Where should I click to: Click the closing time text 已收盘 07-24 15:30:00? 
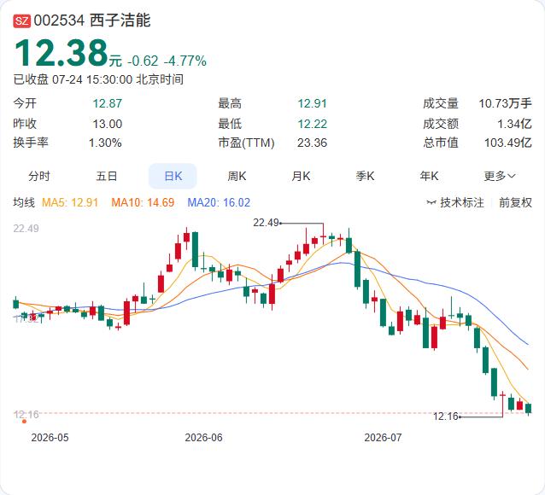(73, 79)
